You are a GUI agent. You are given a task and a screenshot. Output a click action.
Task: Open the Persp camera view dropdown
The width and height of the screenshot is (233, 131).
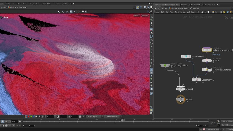click(x=137, y=16)
